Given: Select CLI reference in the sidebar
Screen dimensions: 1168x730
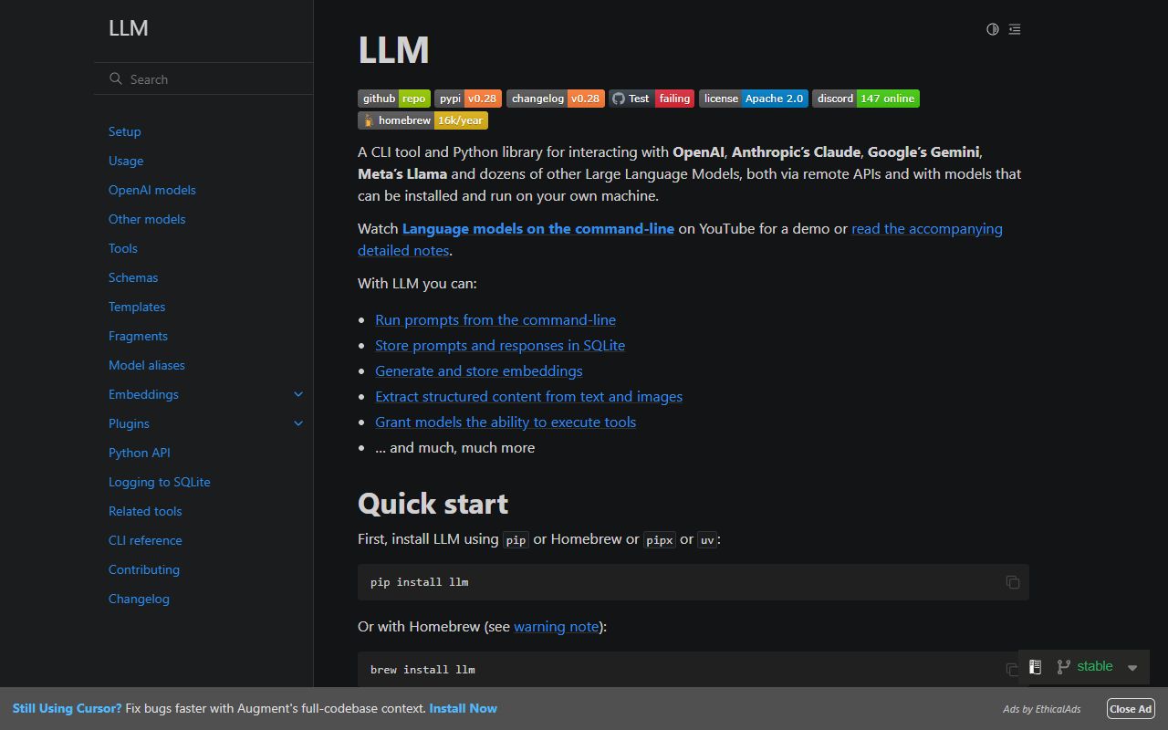Looking at the screenshot, I should point(145,540).
